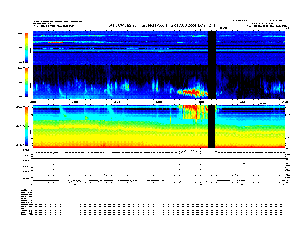307x237 pixels.
Task: Click the black data gap in TNR spectrogram
Action: point(212,126)
